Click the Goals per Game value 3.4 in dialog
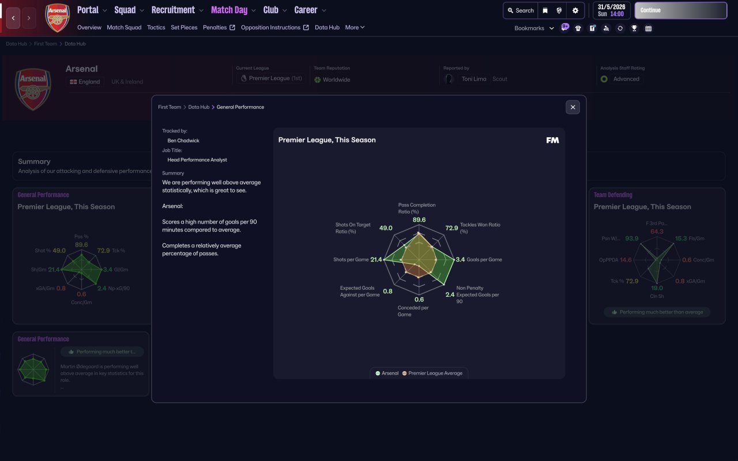Image resolution: width=738 pixels, height=461 pixels. coord(460,260)
